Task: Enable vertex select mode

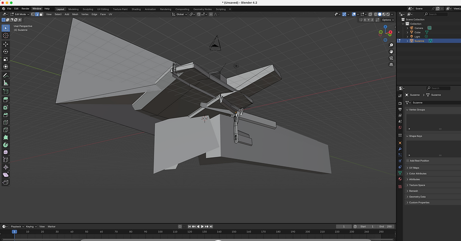Action: pos(32,14)
